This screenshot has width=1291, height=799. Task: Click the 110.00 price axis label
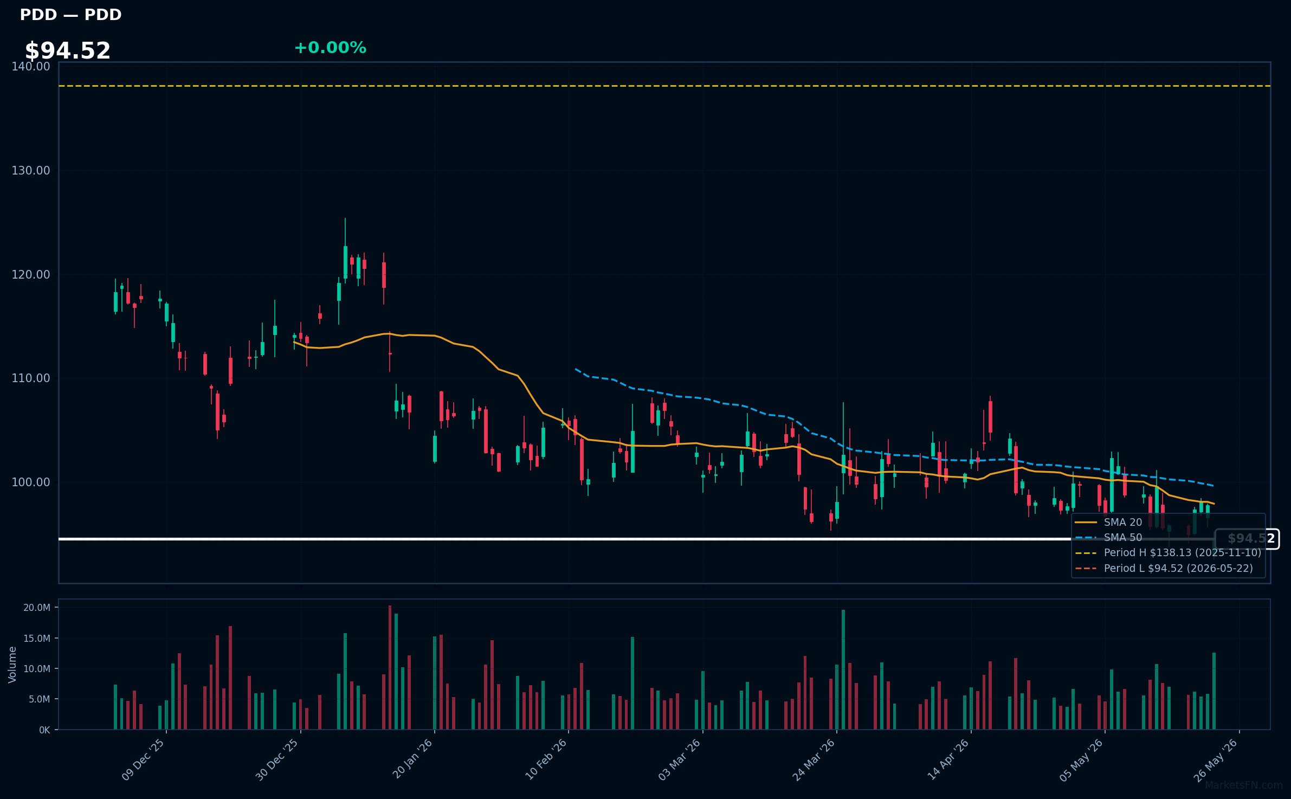(x=31, y=378)
